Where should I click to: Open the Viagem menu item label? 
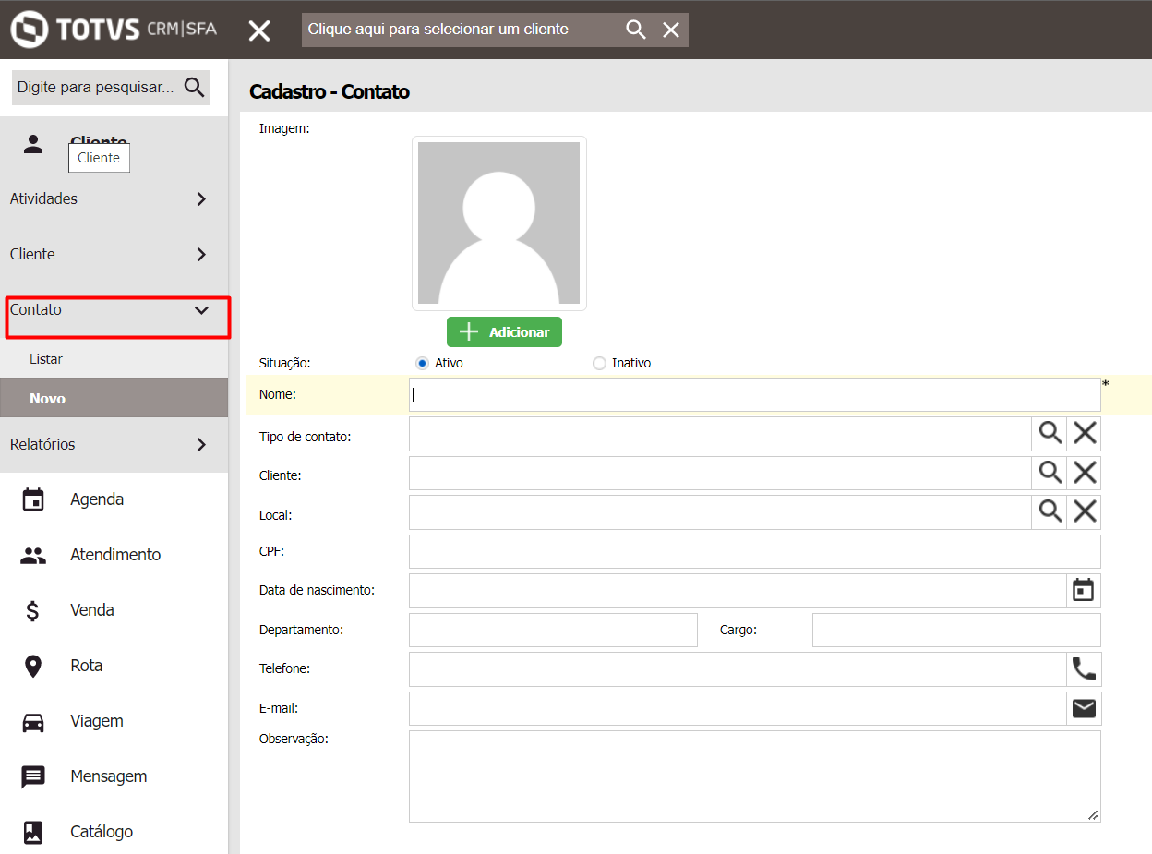pyautogui.click(x=97, y=721)
